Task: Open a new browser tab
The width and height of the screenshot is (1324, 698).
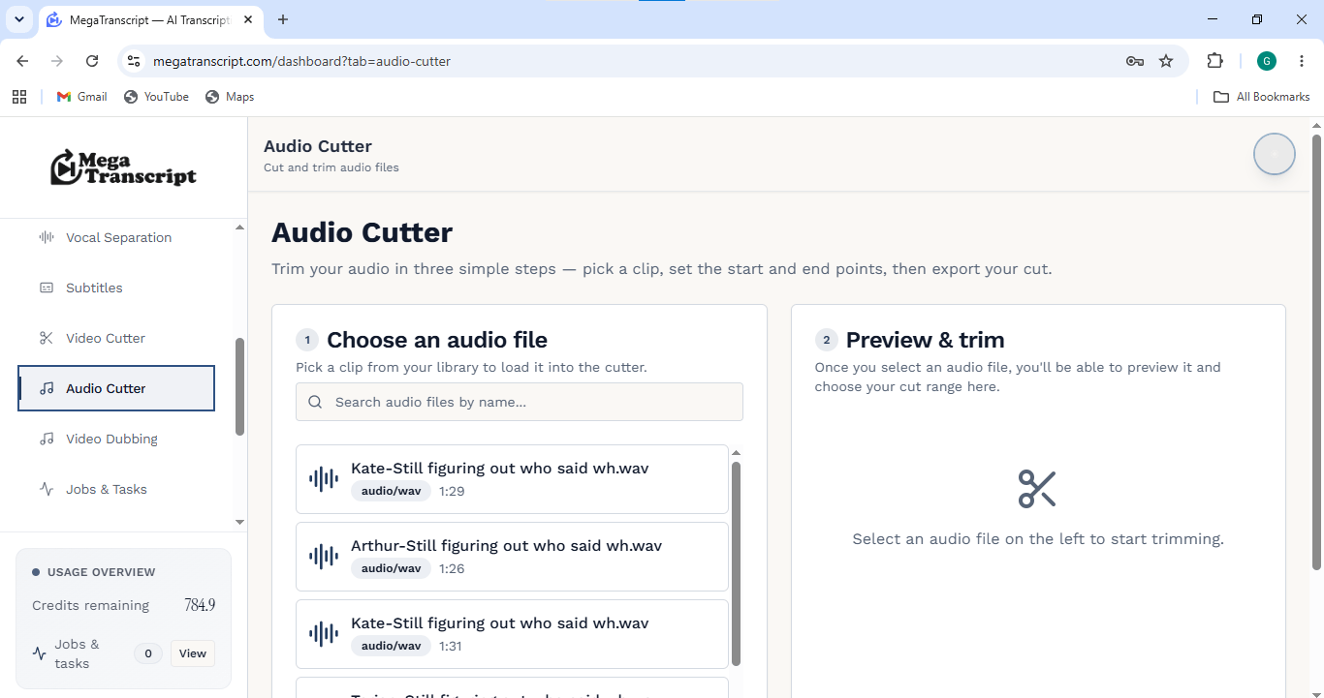Action: [283, 19]
